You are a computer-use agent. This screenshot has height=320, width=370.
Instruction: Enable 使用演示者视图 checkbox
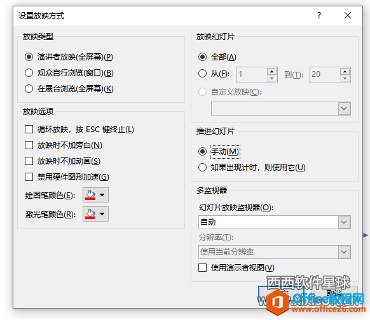[202, 268]
